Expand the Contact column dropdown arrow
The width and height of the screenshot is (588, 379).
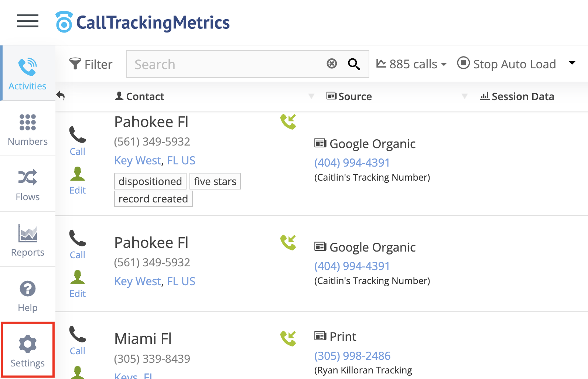[311, 96]
